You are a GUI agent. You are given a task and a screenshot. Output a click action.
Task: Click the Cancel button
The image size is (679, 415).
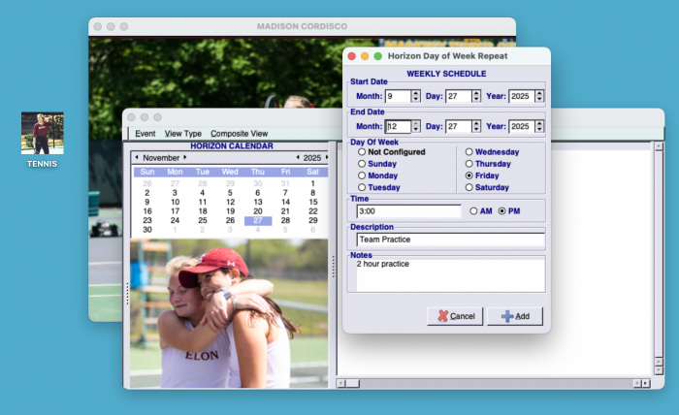(455, 316)
